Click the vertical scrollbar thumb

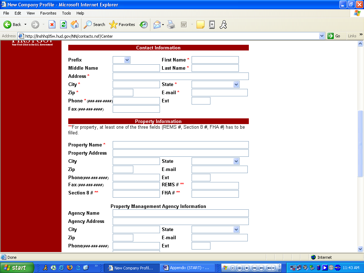click(360, 144)
